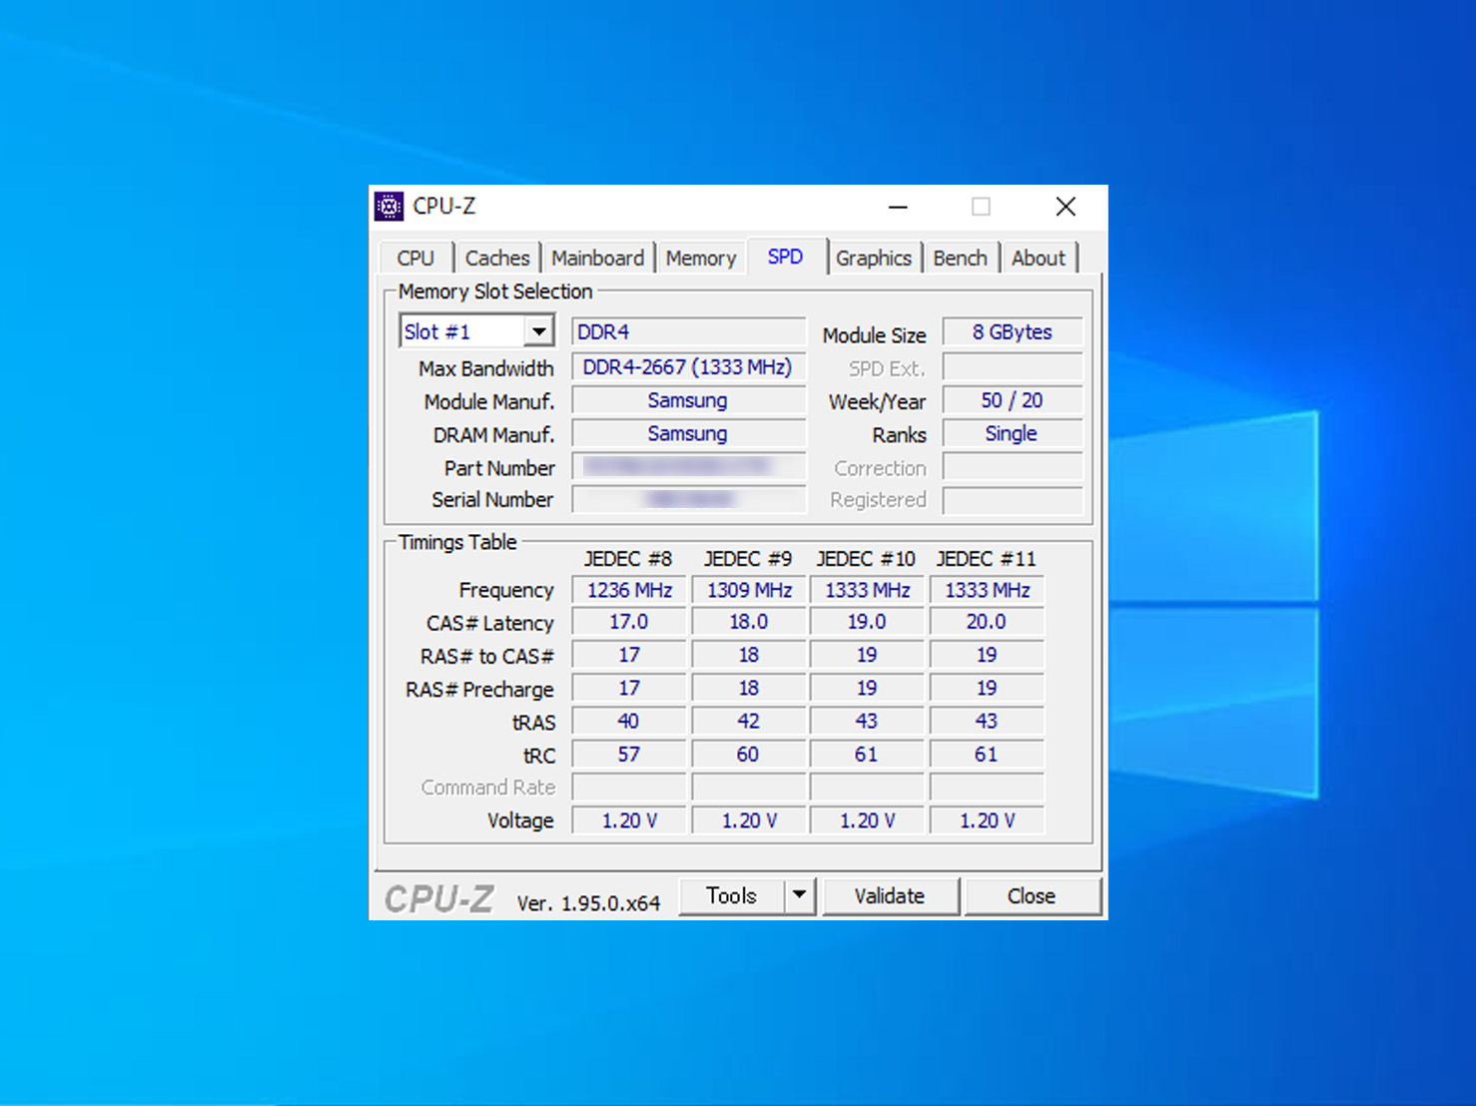The height and width of the screenshot is (1106, 1476).
Task: Click the CAS# Latency 18.0 cell
Action: click(x=749, y=622)
